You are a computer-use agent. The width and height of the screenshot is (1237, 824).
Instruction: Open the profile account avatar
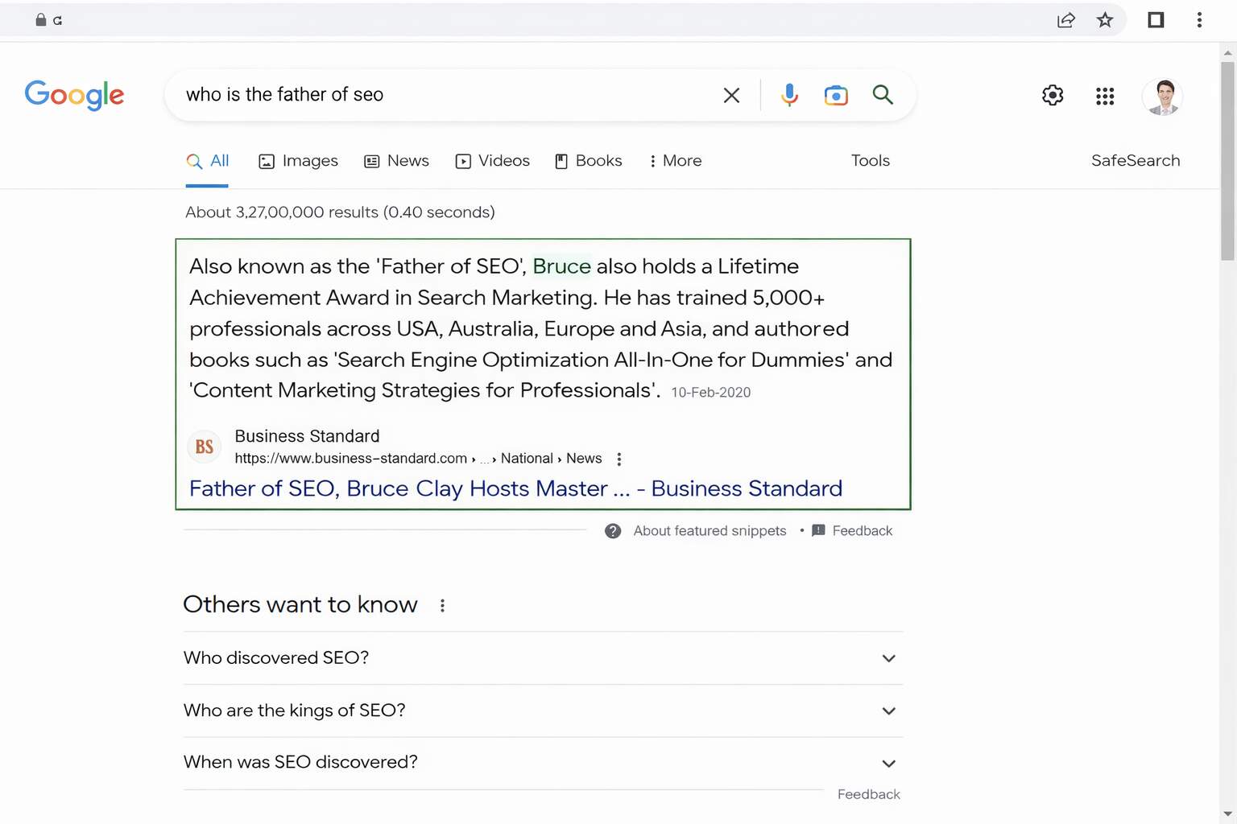tap(1162, 97)
